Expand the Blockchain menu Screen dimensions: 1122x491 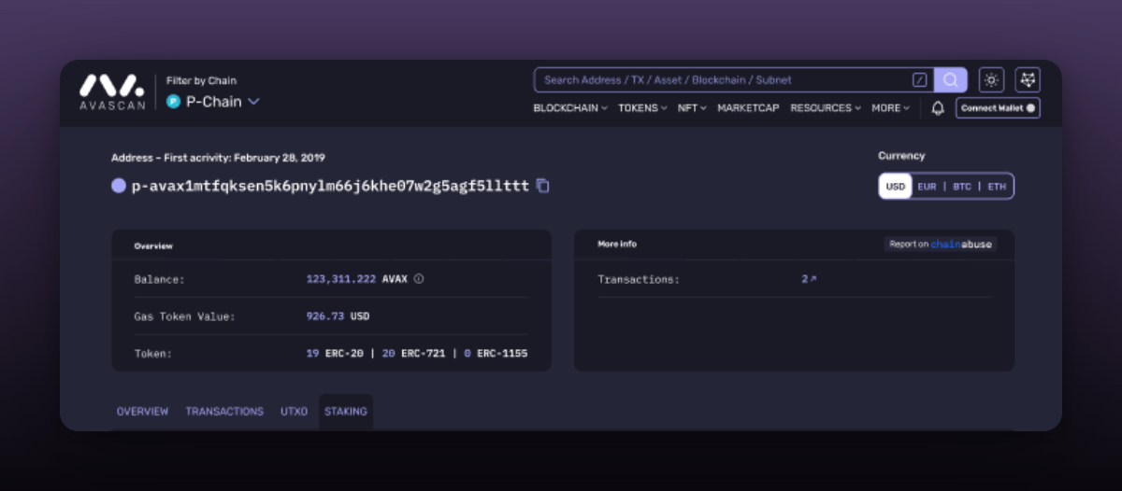click(569, 108)
